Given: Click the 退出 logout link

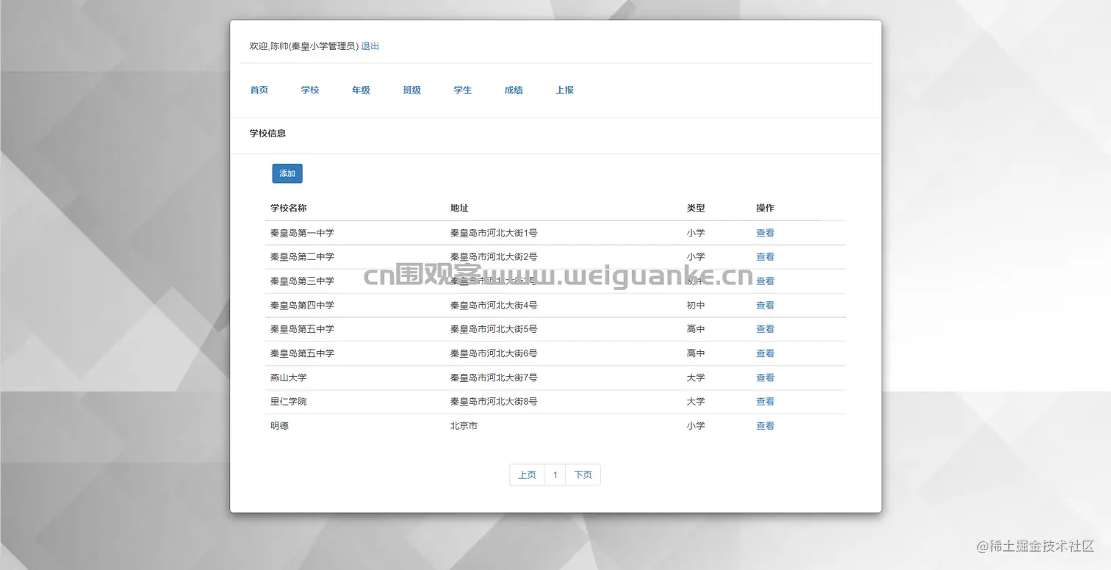Looking at the screenshot, I should point(370,46).
